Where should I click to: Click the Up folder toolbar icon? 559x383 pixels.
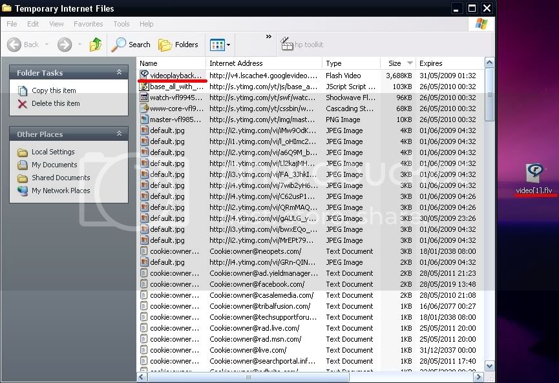(x=96, y=45)
